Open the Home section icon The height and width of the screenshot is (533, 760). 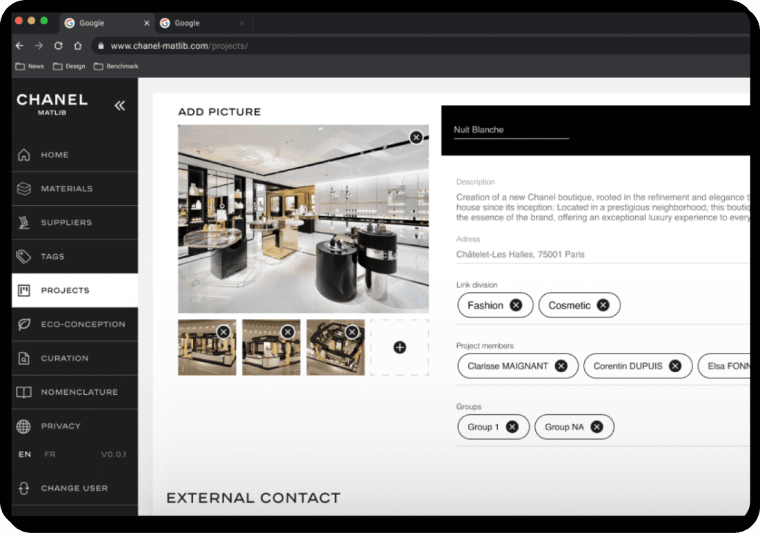tap(23, 155)
